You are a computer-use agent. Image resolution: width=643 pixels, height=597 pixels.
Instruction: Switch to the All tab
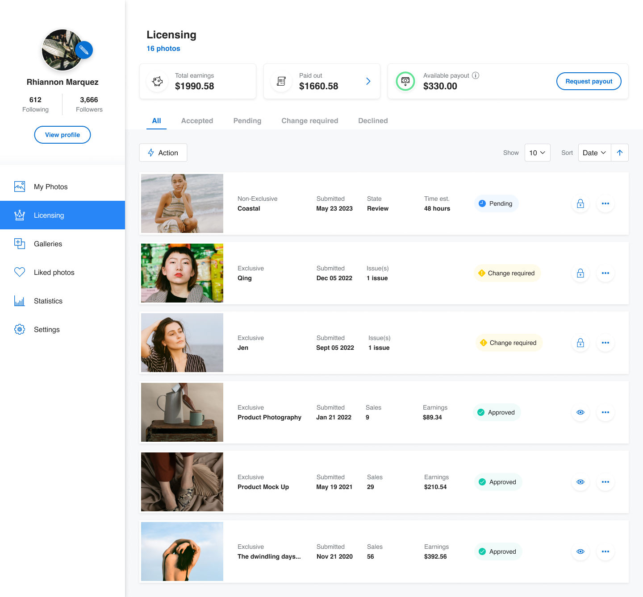tap(156, 120)
